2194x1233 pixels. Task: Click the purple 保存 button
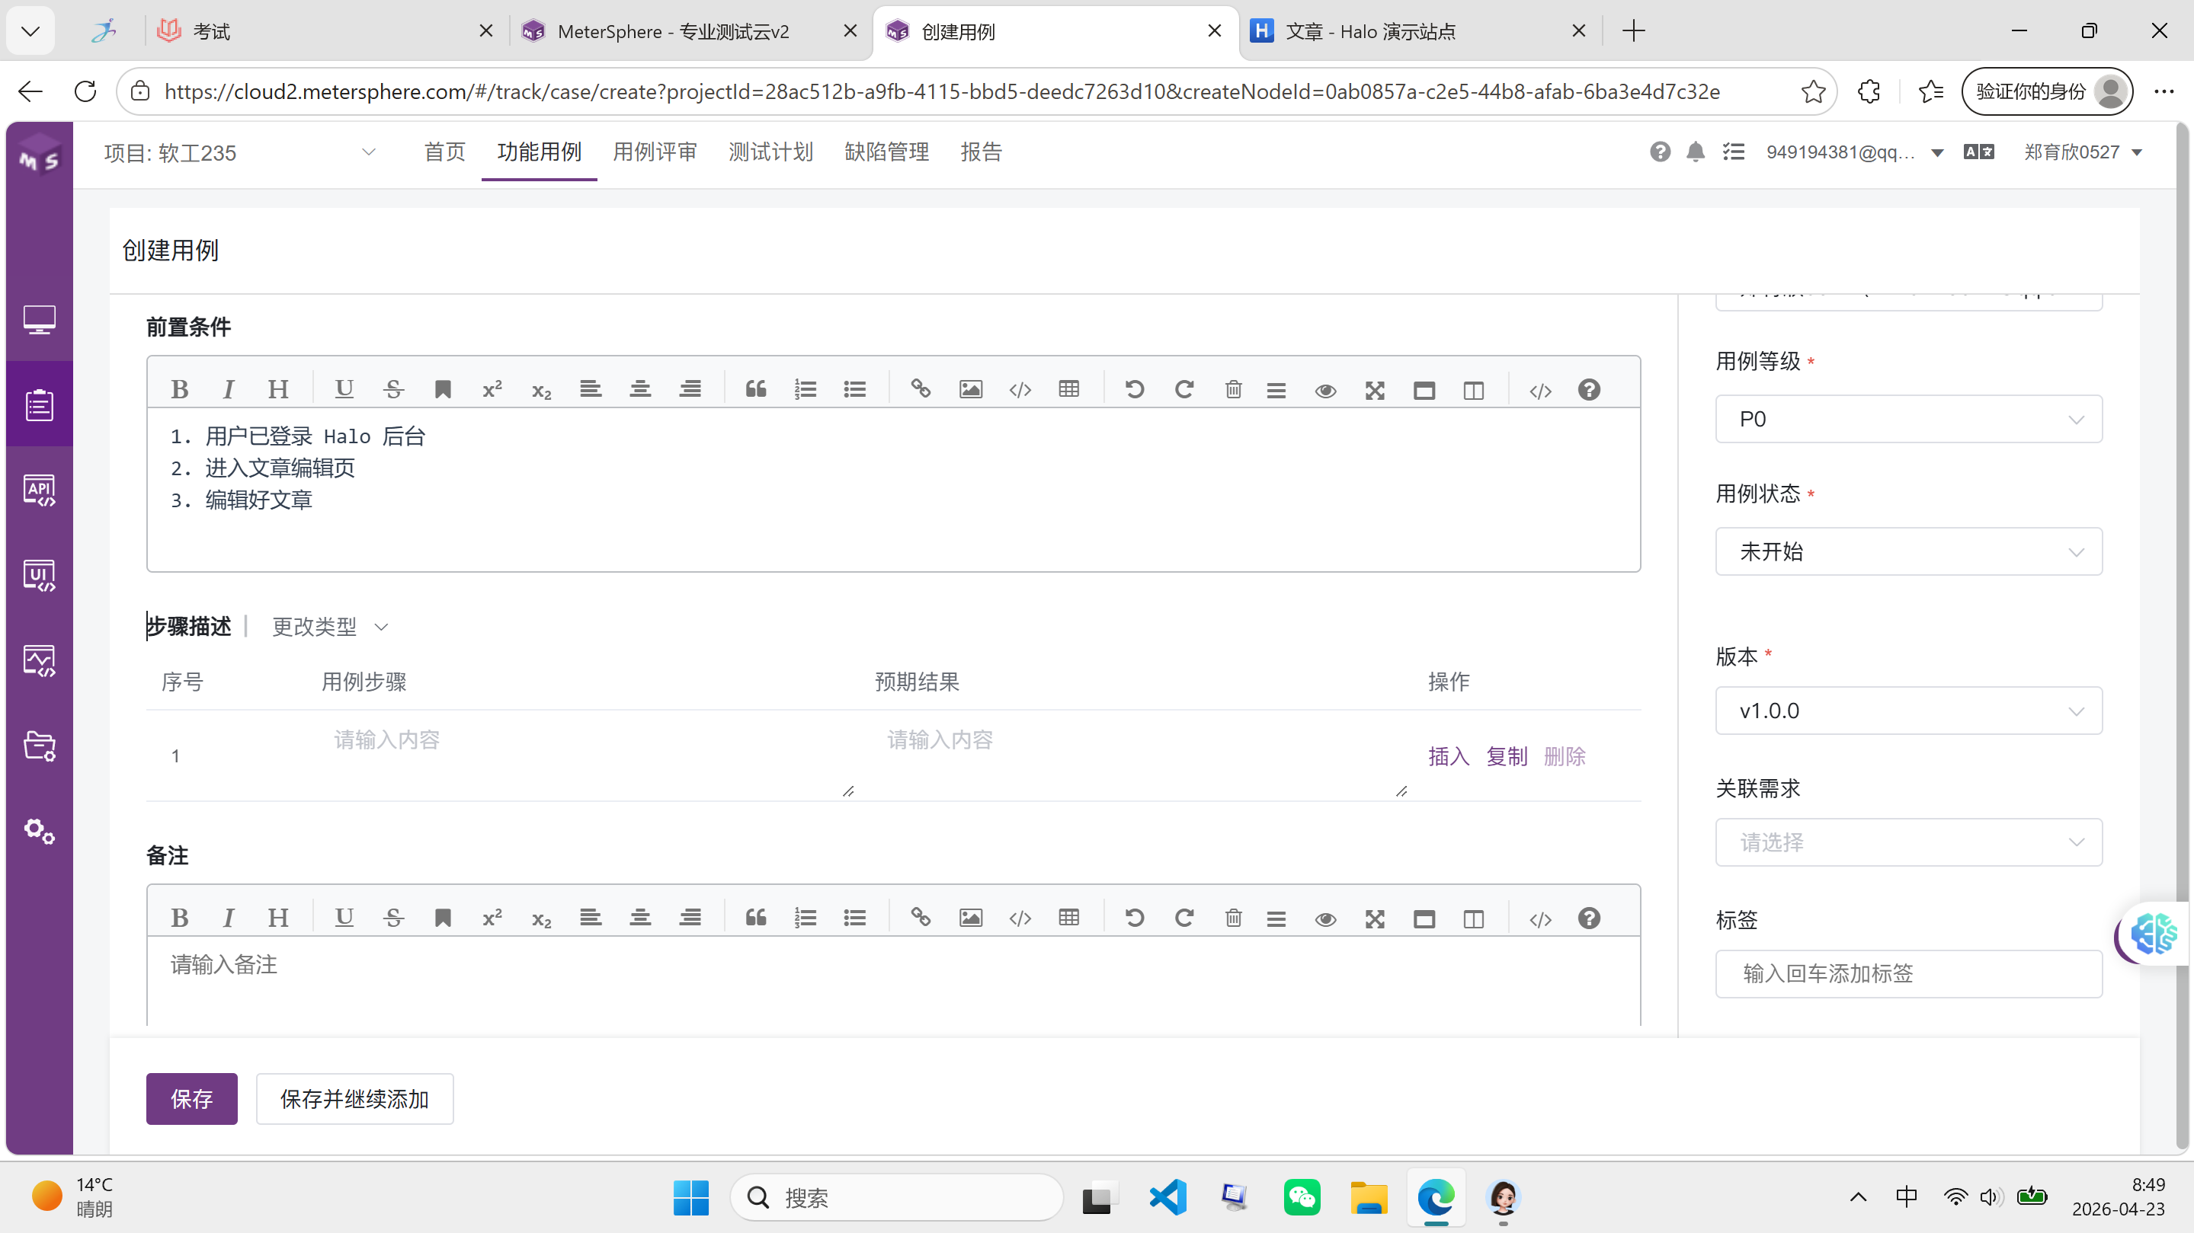191,1098
